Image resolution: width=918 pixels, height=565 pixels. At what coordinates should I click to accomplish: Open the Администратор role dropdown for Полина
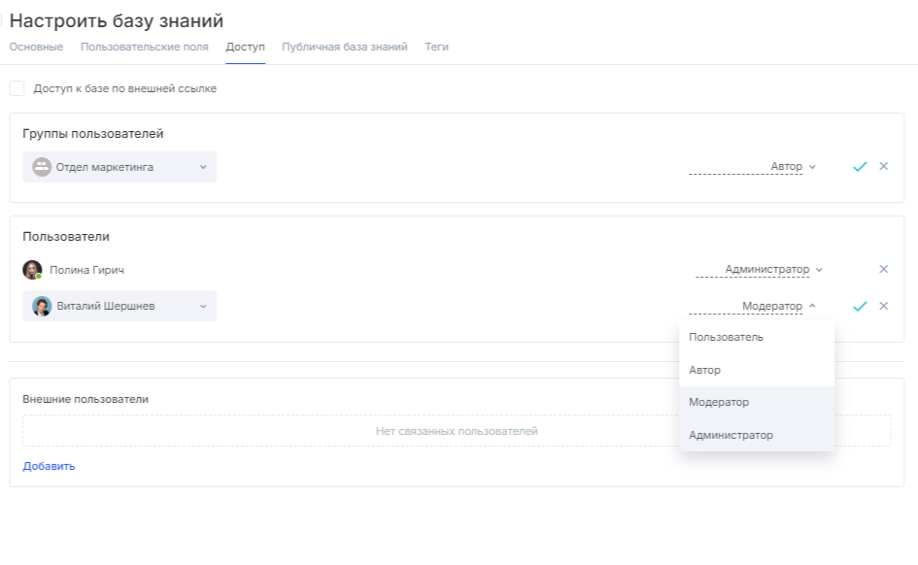tap(773, 270)
